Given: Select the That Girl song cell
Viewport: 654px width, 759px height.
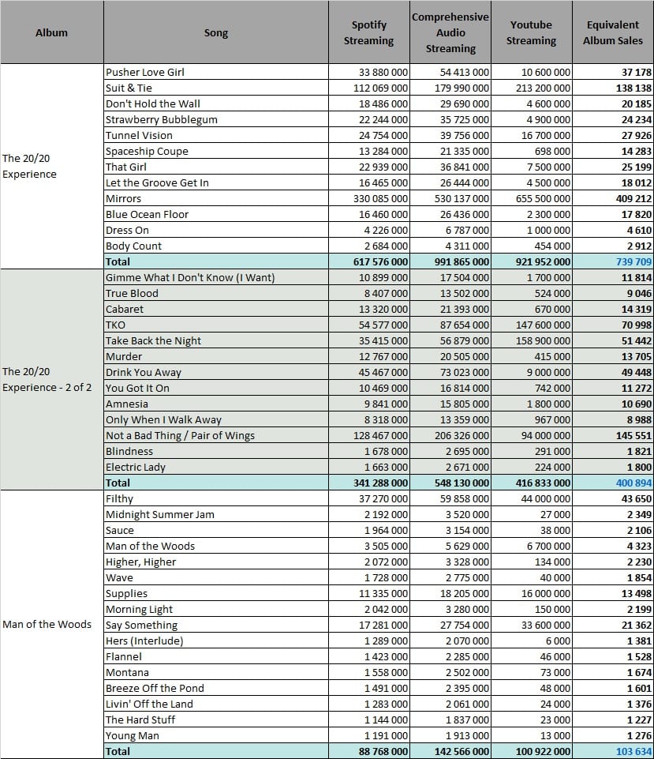Looking at the screenshot, I should pos(216,167).
